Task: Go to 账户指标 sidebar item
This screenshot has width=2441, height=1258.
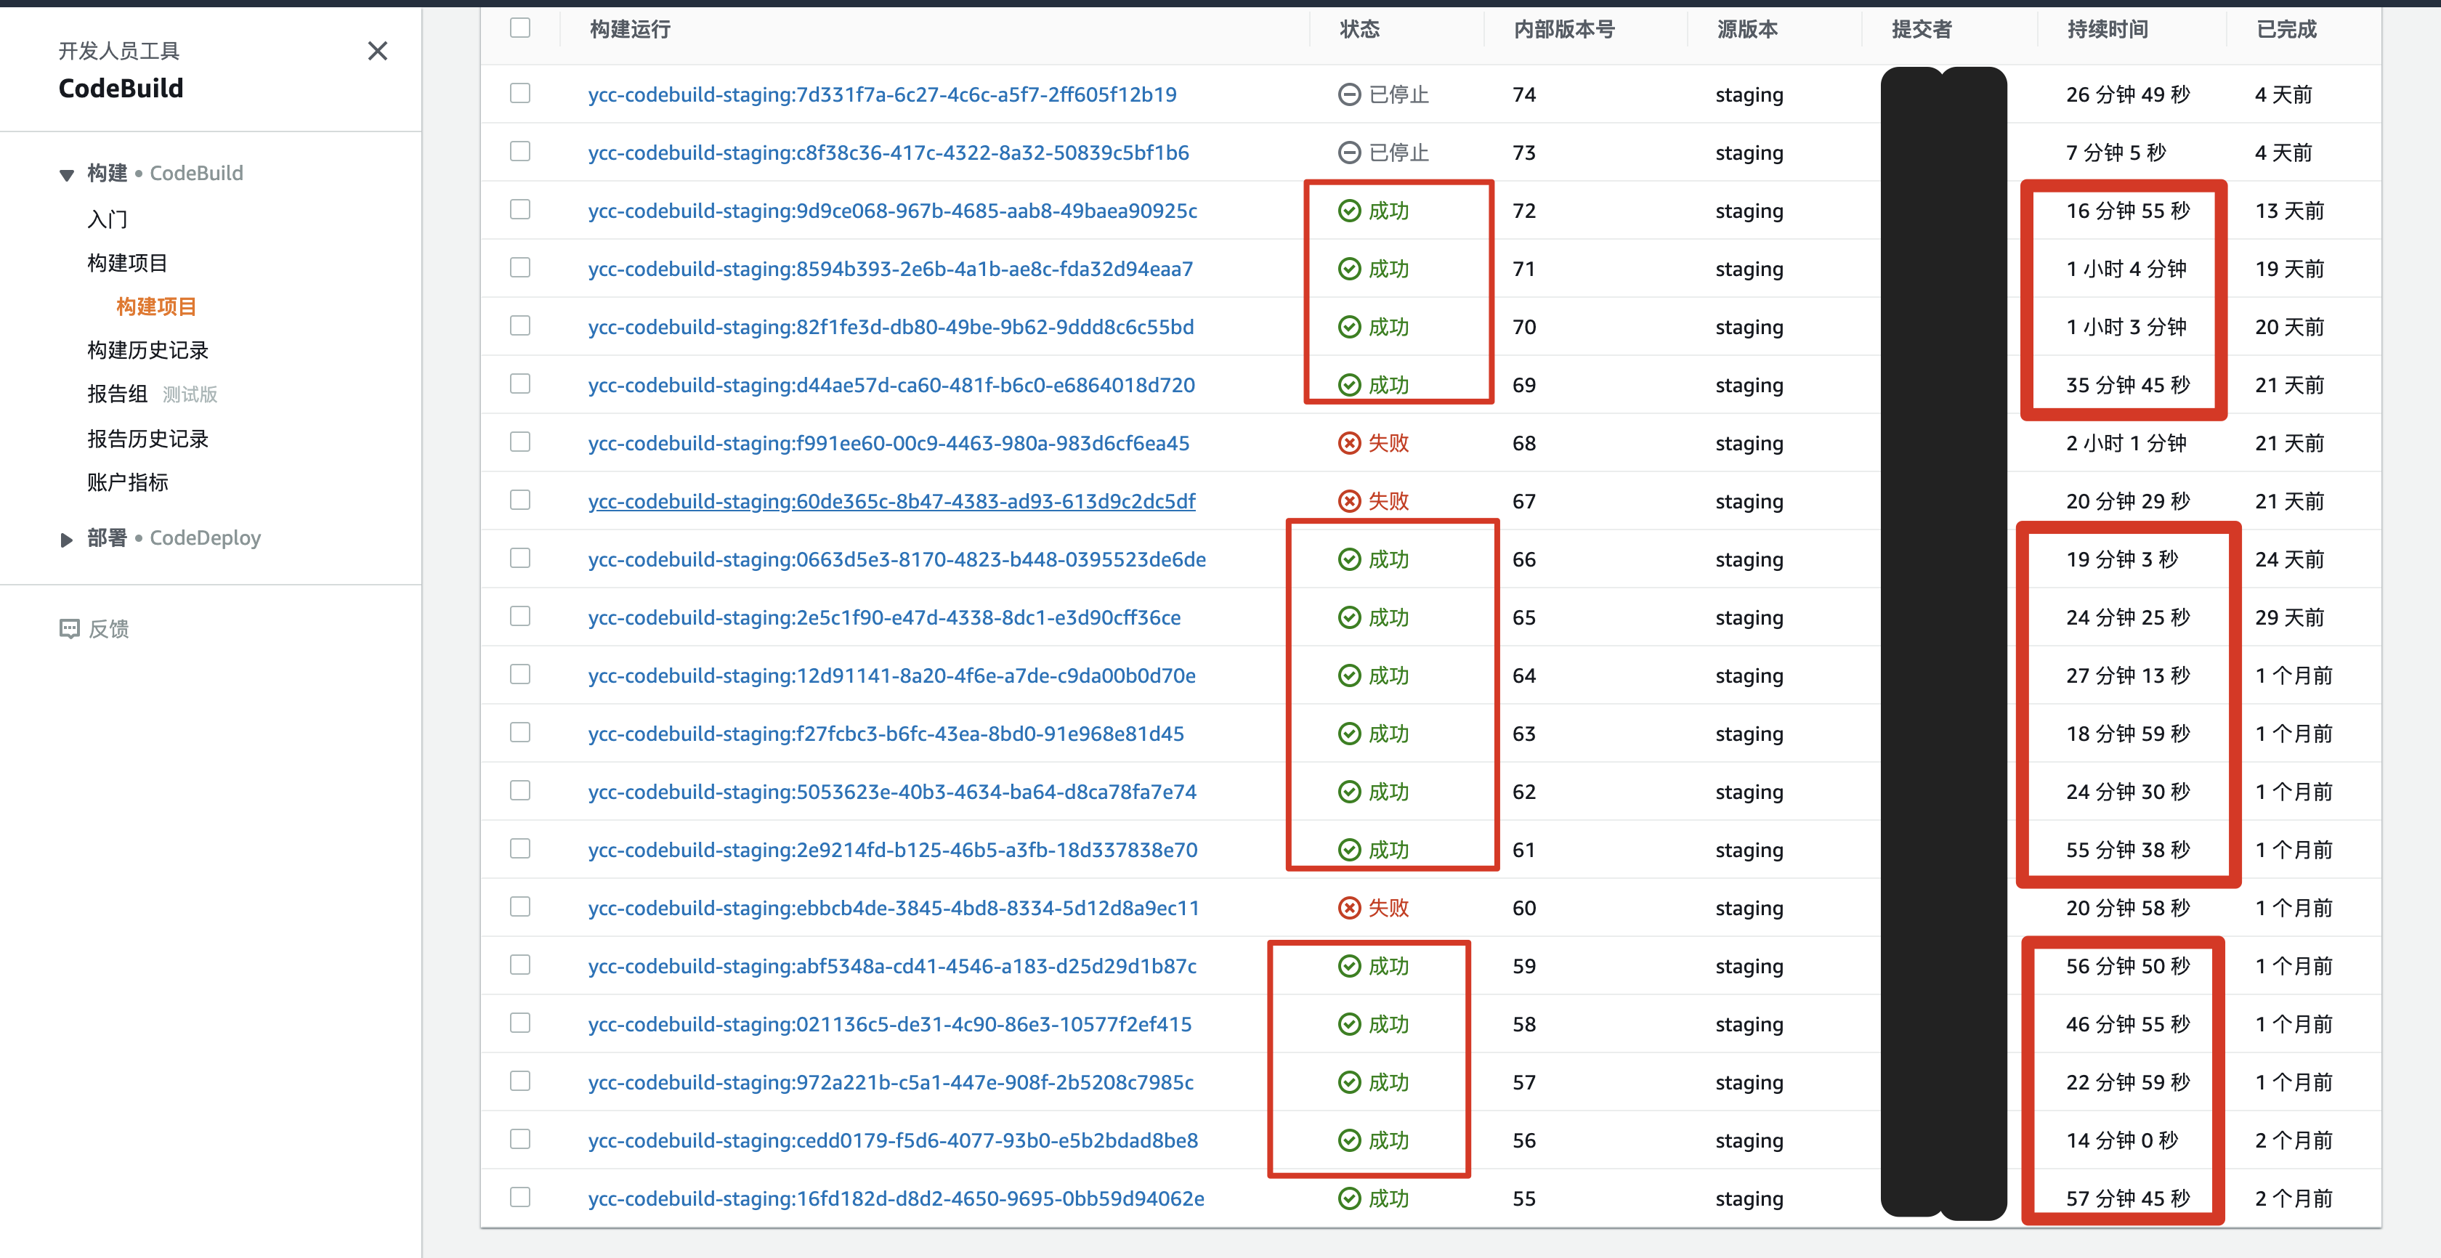Action: click(128, 482)
